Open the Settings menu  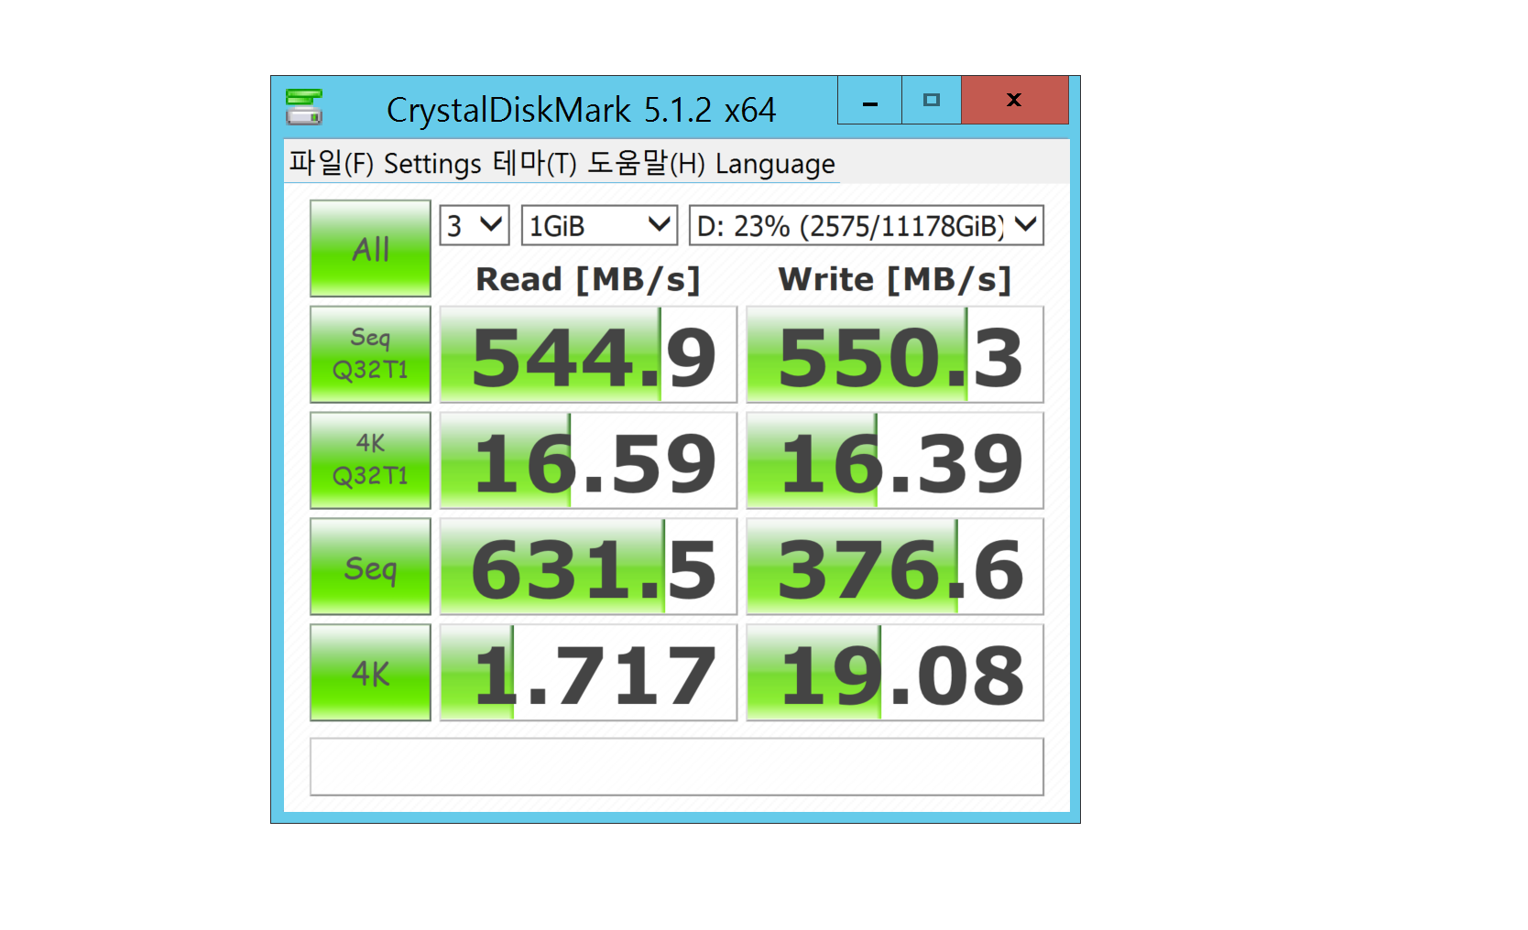click(x=432, y=163)
